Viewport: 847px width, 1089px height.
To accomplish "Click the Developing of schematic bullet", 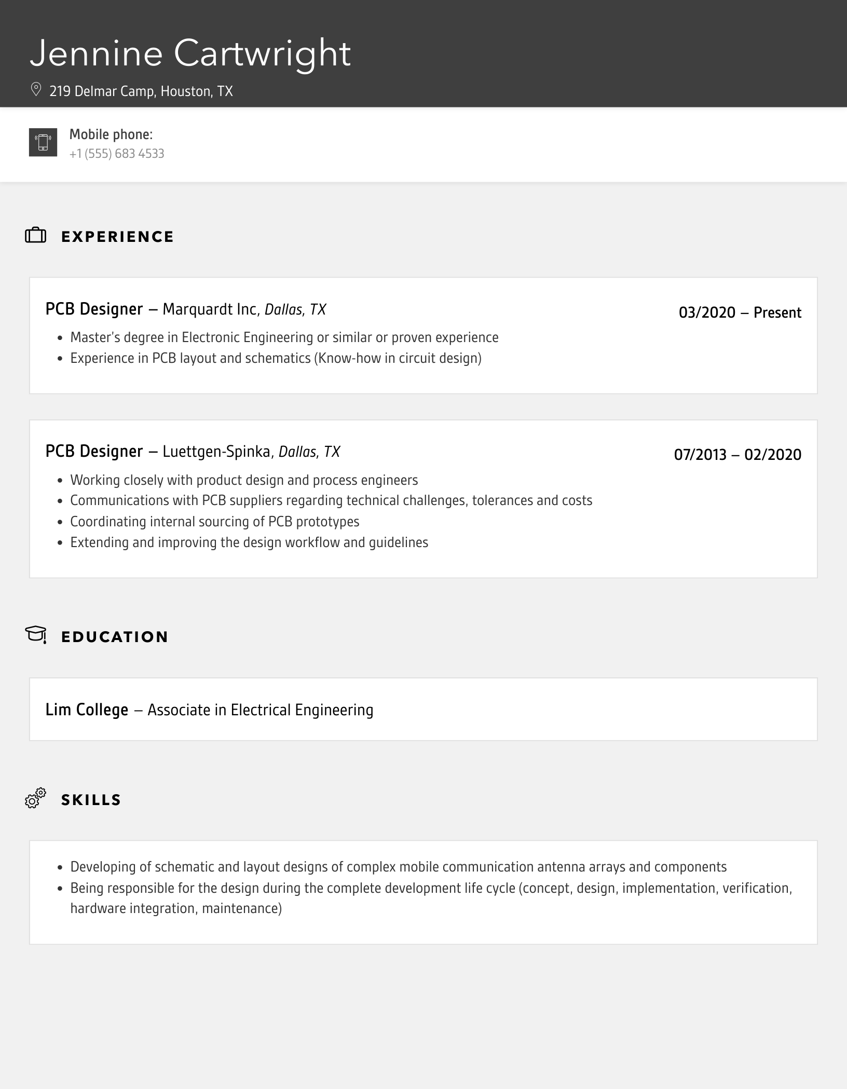I will coord(398,867).
